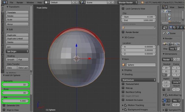Click the Blender logo in the header
Screen dimensions: 185x112
pyautogui.click(x=142, y=2)
